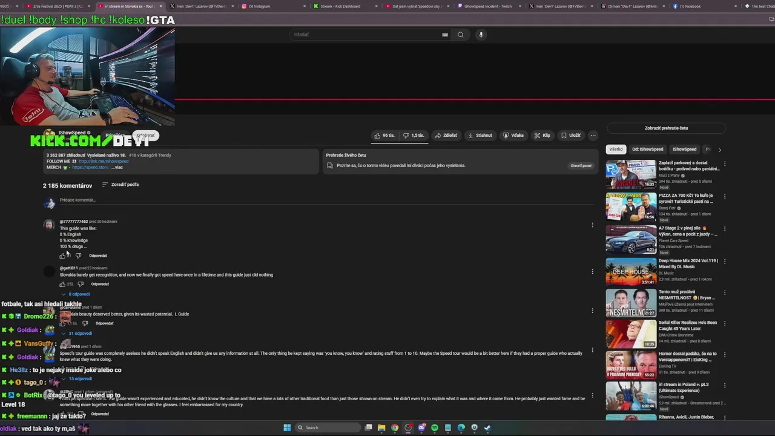Expand video description with ...viac
The height and width of the screenshot is (436, 775).
(x=117, y=167)
